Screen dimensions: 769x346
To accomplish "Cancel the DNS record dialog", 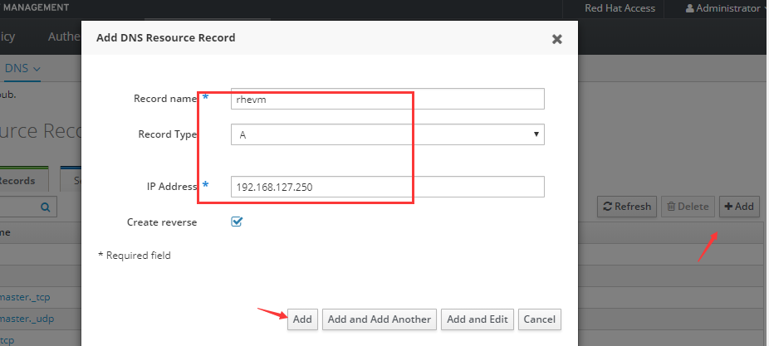I will pyautogui.click(x=540, y=319).
